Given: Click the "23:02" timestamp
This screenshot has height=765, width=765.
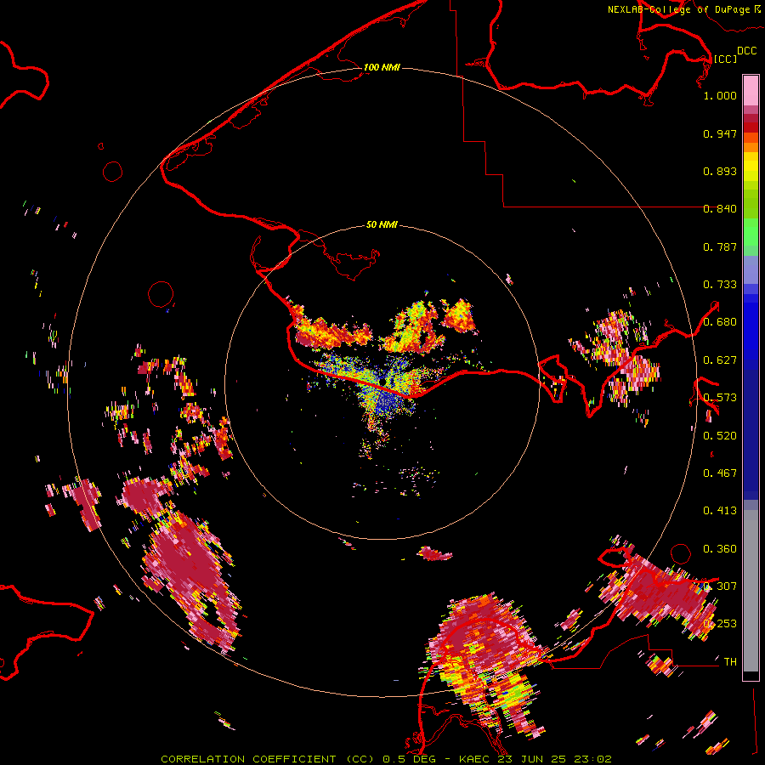Looking at the screenshot, I should pyautogui.click(x=592, y=759).
